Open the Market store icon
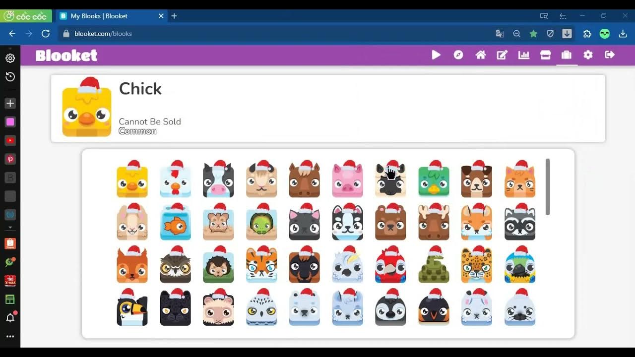 click(545, 55)
